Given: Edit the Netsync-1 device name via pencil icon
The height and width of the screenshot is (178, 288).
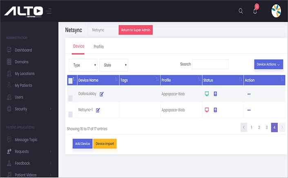Looking at the screenshot, I should point(98,110).
